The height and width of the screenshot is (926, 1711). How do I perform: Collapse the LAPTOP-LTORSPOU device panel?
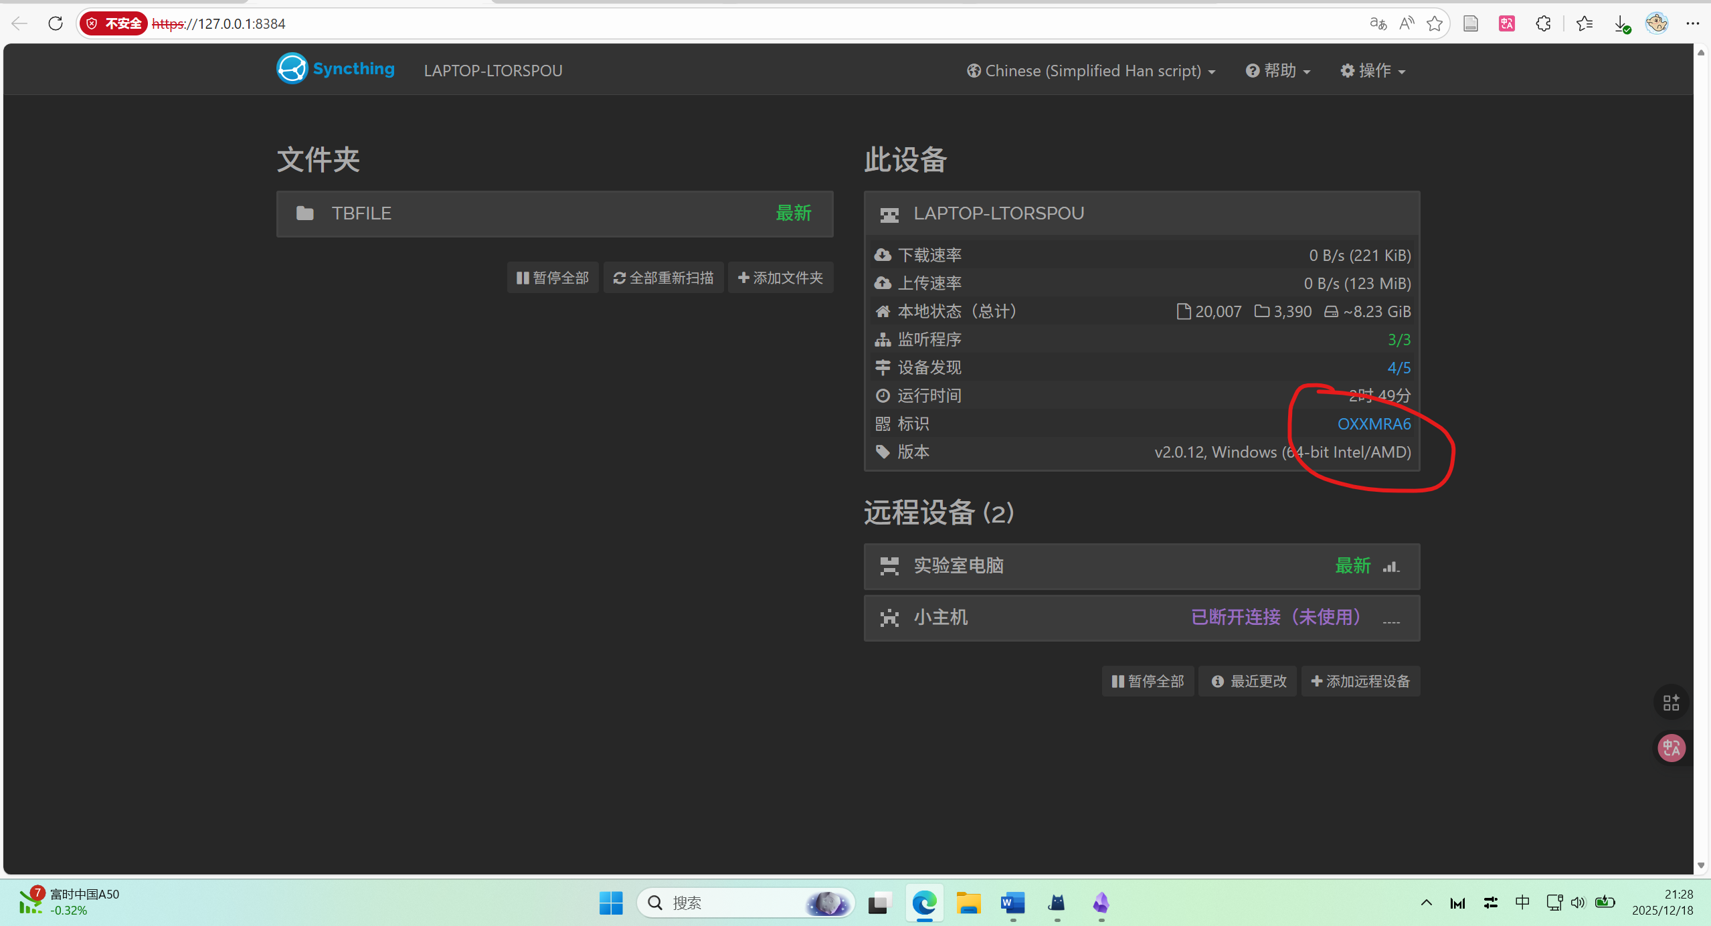point(1142,213)
